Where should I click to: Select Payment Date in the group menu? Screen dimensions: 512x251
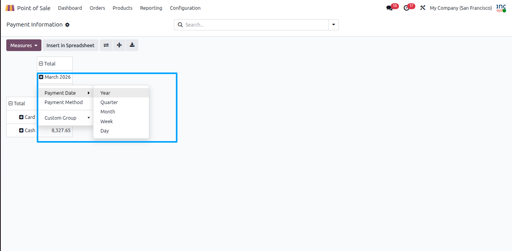pos(66,93)
